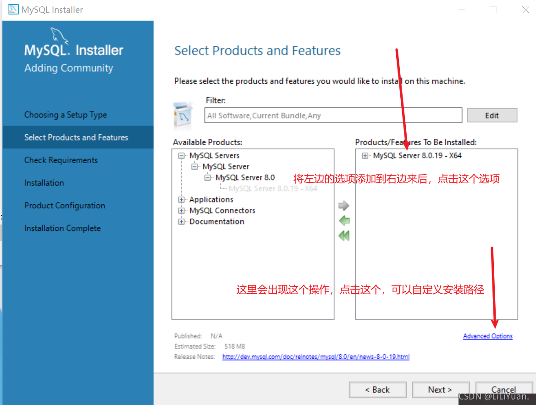The height and width of the screenshot is (405, 536).
Task: Collapse the MySQL Server 8.0 node
Action: pos(208,178)
